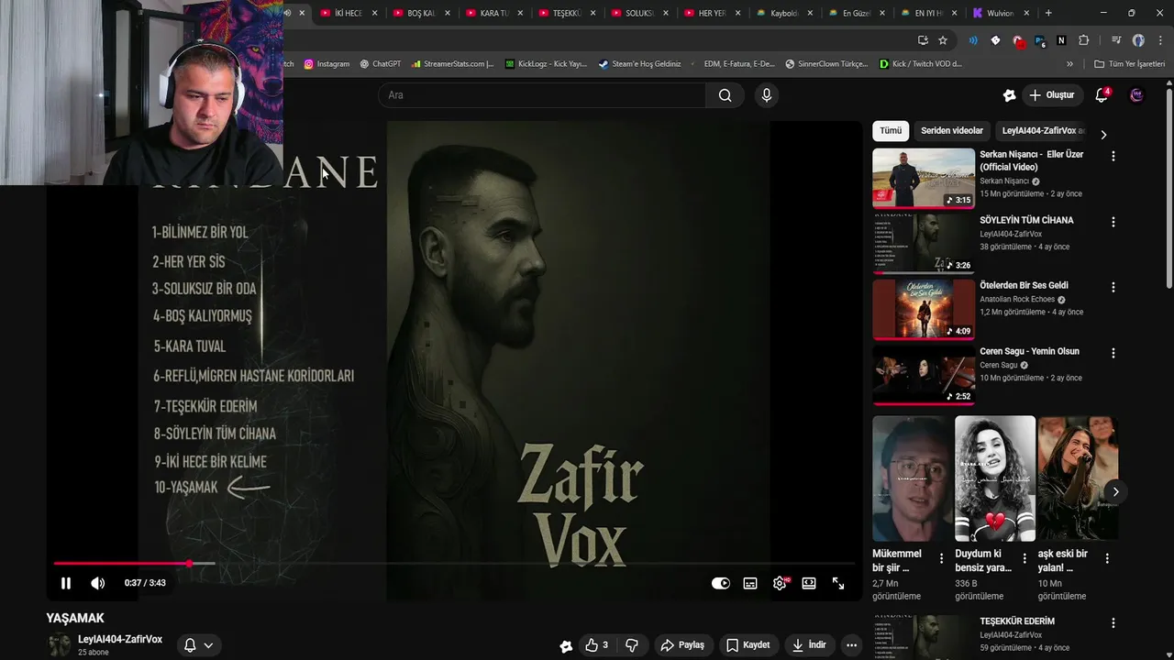Open options for Ötelerden Bir Ses Geldi

(x=1113, y=287)
